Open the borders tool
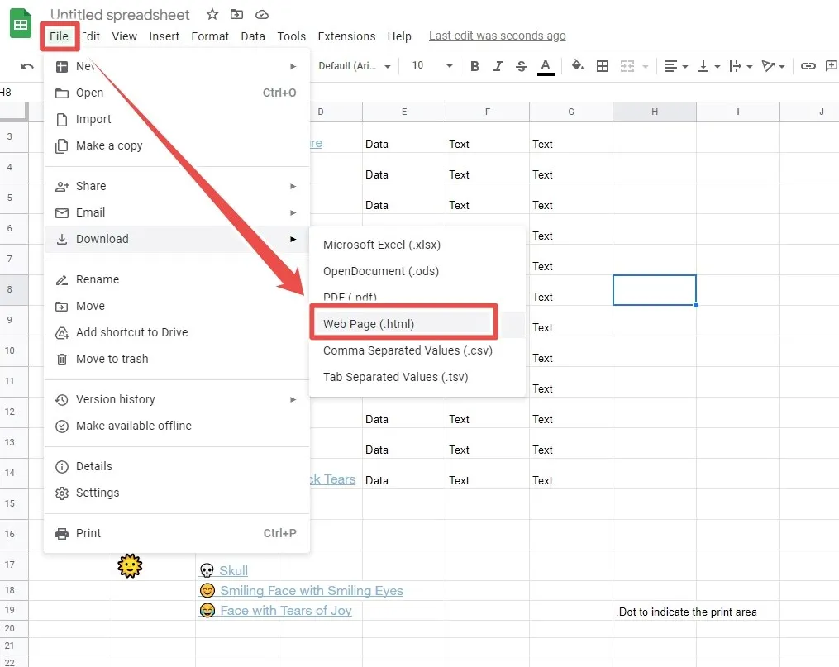 [x=603, y=66]
